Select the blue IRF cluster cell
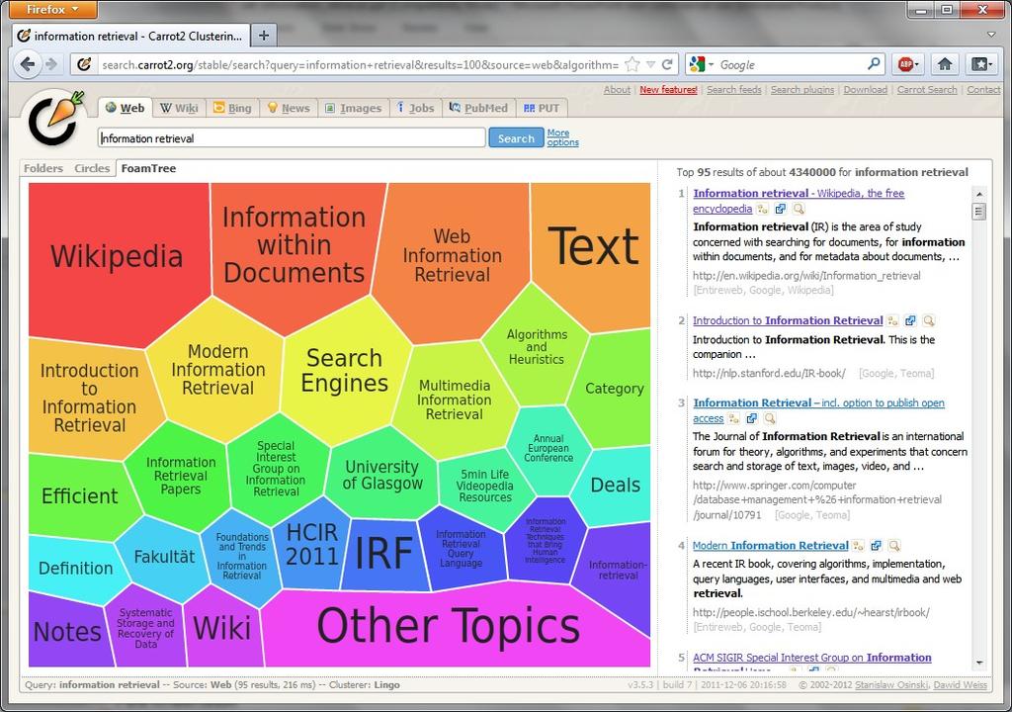Screen dimensions: 1012x712 click(x=383, y=553)
